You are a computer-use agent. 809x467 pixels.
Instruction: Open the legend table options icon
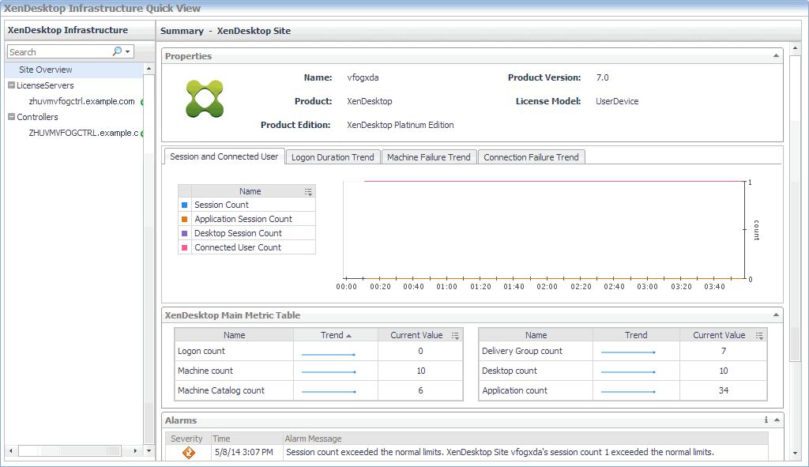pyautogui.click(x=308, y=191)
